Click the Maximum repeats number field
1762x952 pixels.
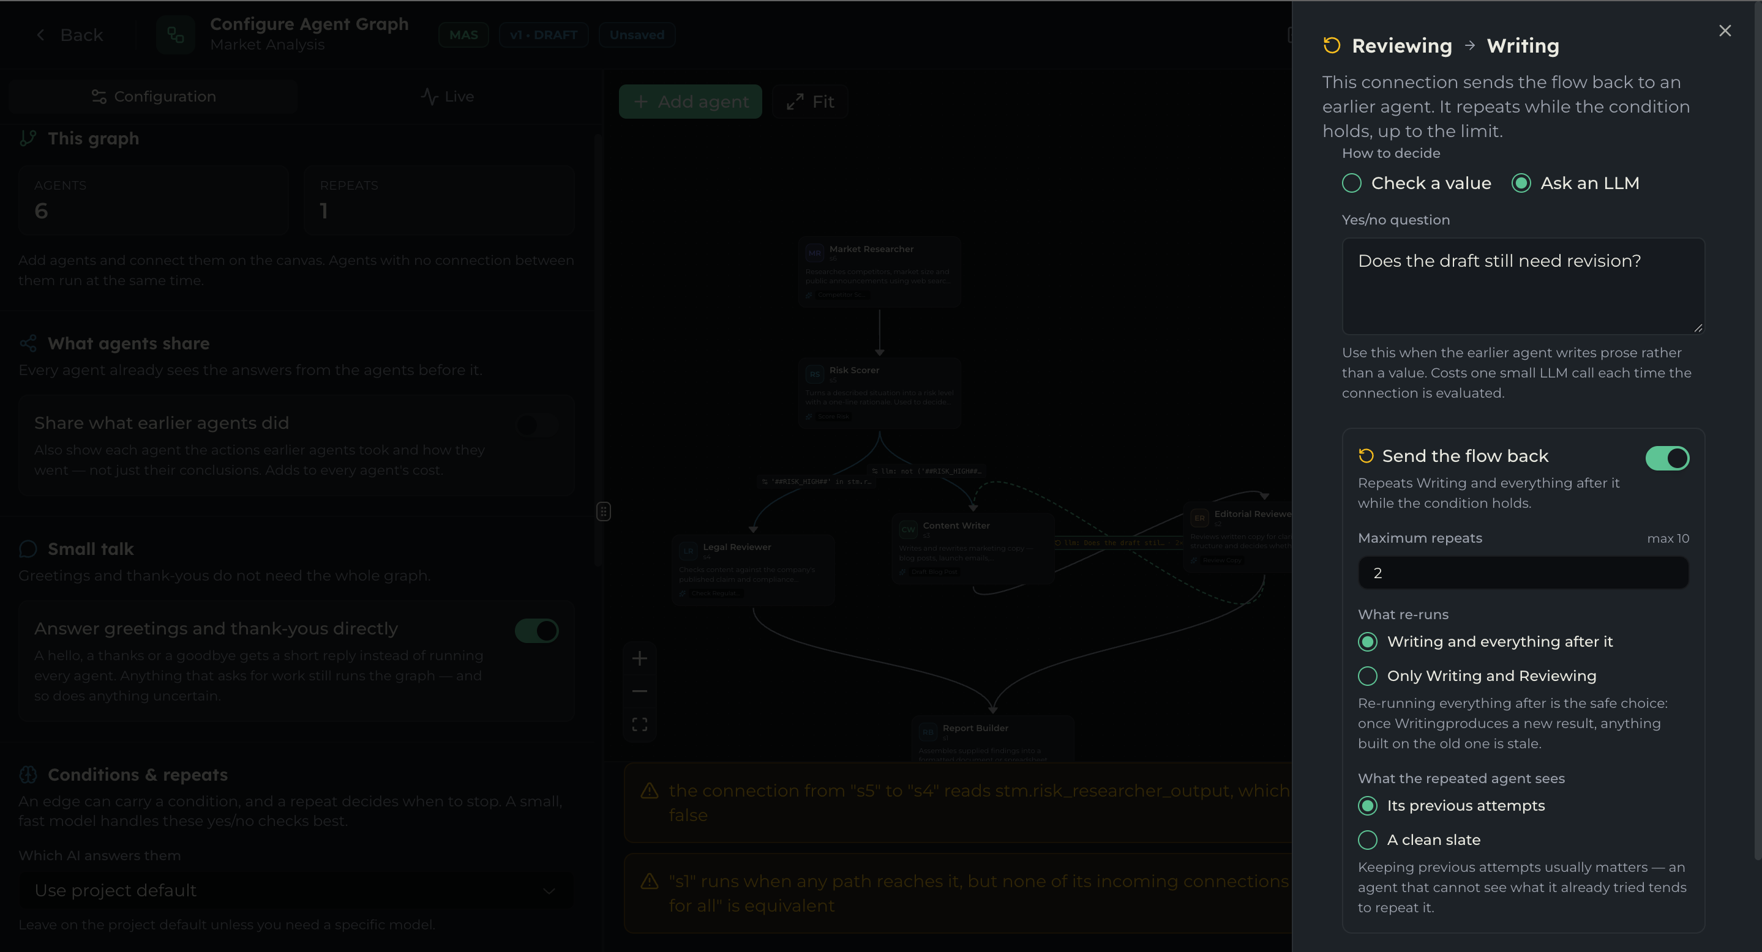[1523, 573]
